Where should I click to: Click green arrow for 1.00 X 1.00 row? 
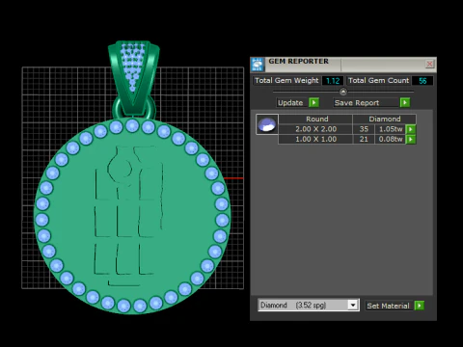click(x=411, y=140)
